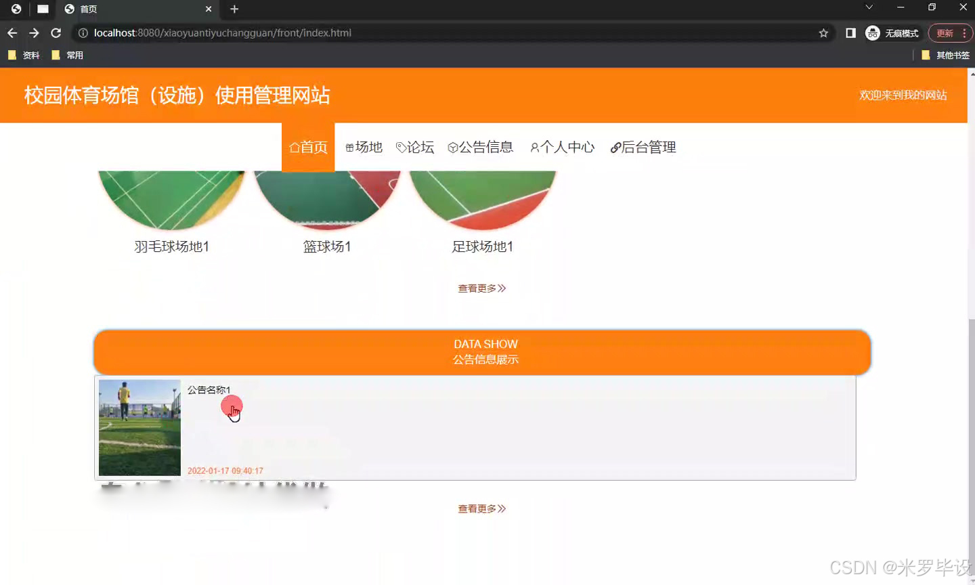Click the link icon beside 后台管理
The image size is (975, 585).
coord(615,147)
